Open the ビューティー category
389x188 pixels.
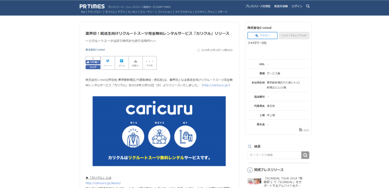point(147,12)
